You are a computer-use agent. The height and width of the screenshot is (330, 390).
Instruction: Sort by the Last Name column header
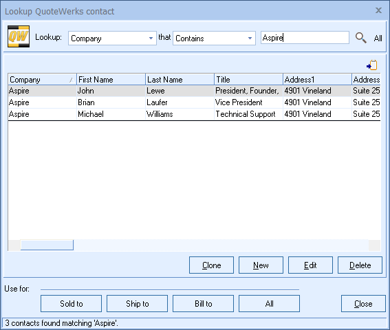[180, 80]
